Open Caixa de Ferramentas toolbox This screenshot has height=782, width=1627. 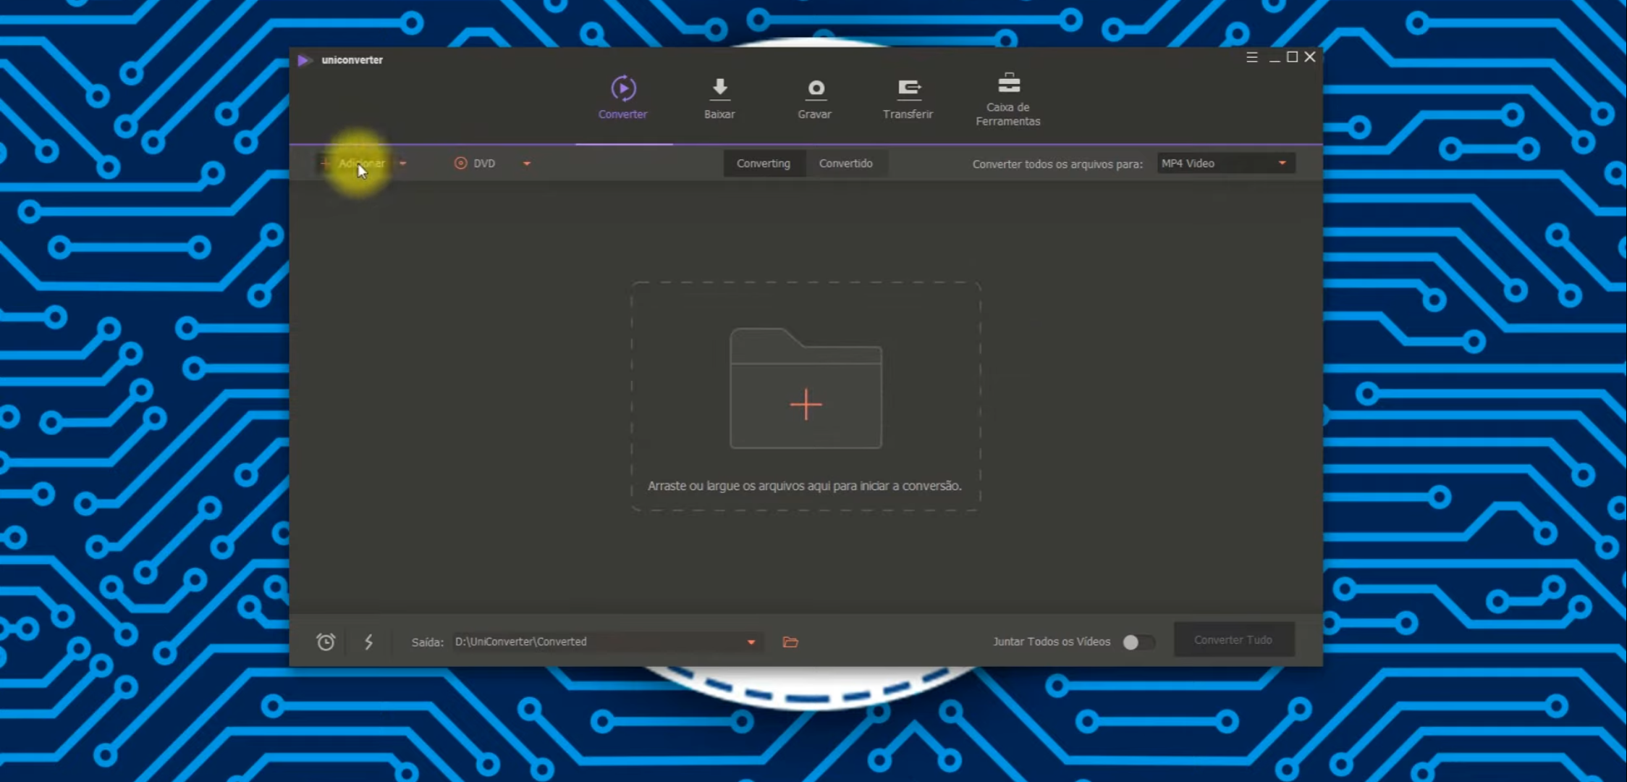(x=1008, y=98)
